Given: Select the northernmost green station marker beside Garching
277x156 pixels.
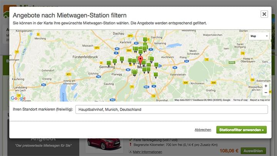Looking at the screenshot, I should 145,40.
